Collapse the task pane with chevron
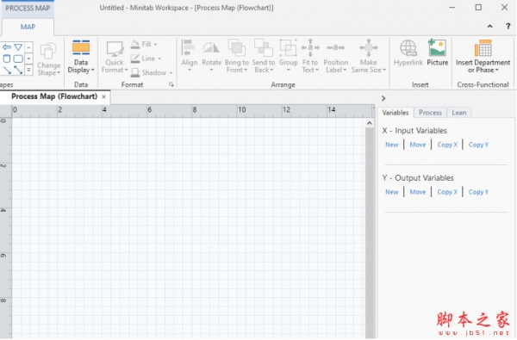Screen dimensions: 517x340 (x=383, y=98)
